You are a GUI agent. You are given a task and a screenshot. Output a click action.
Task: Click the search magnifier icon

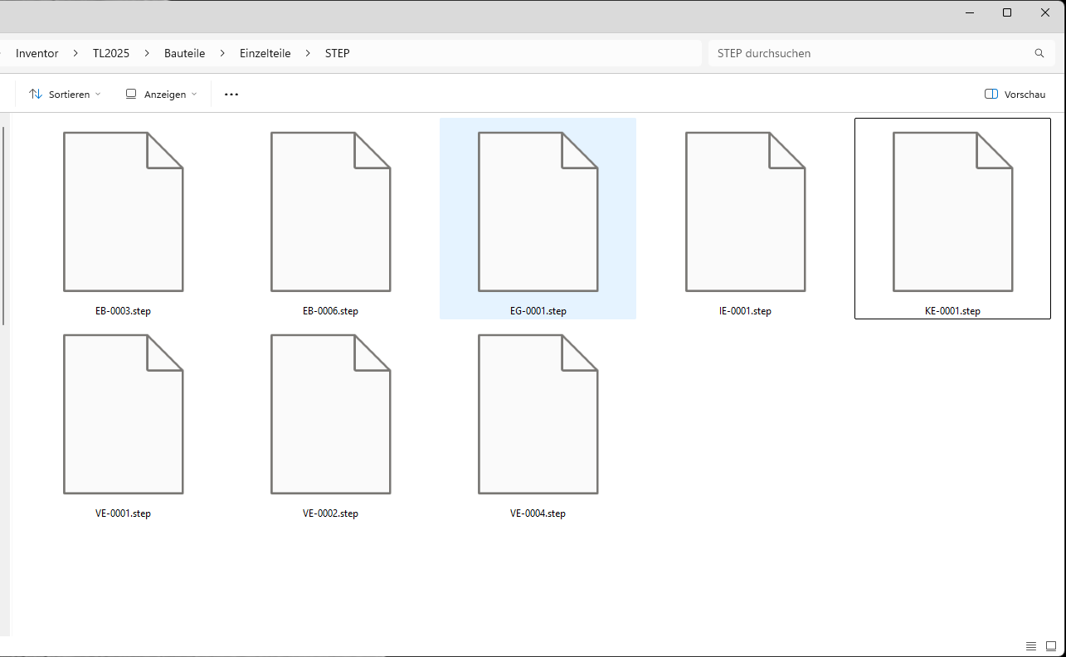click(x=1039, y=53)
